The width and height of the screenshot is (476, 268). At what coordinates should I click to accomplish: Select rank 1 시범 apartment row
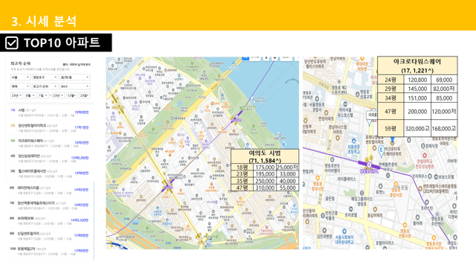tap(50, 112)
